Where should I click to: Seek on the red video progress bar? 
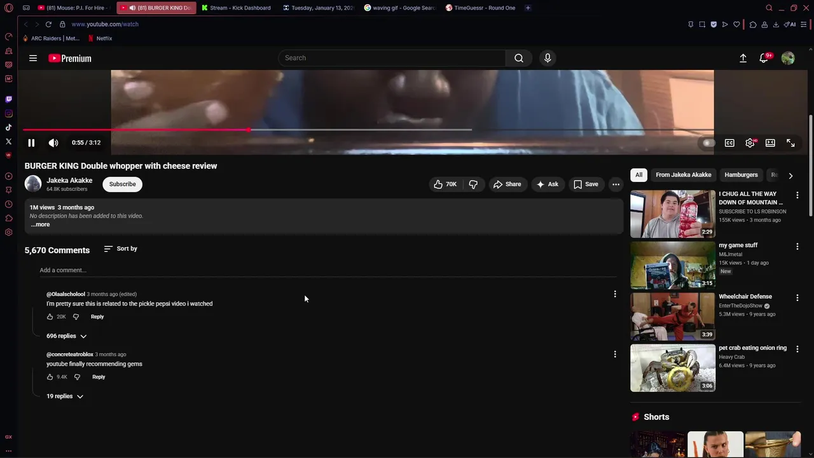point(136,130)
